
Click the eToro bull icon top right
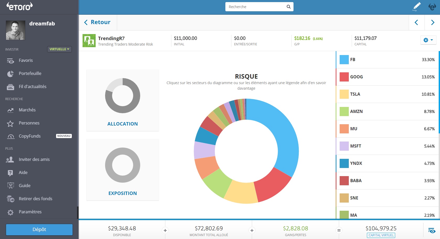point(432,7)
